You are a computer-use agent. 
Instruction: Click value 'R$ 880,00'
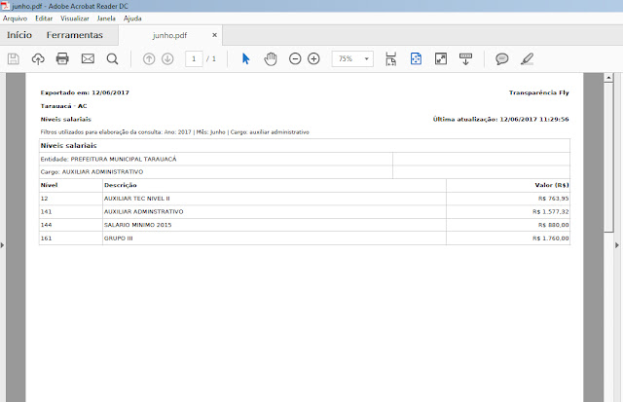click(x=554, y=225)
